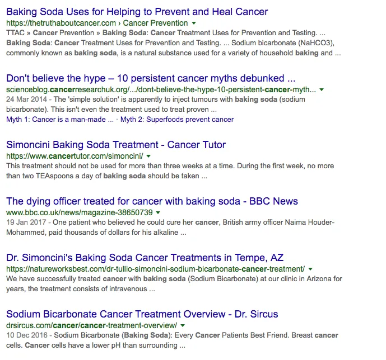The height and width of the screenshot is (360, 386).
Task: Follow sitelink 'Myth 2: Superfoods prevent cancer'
Action: point(177,119)
